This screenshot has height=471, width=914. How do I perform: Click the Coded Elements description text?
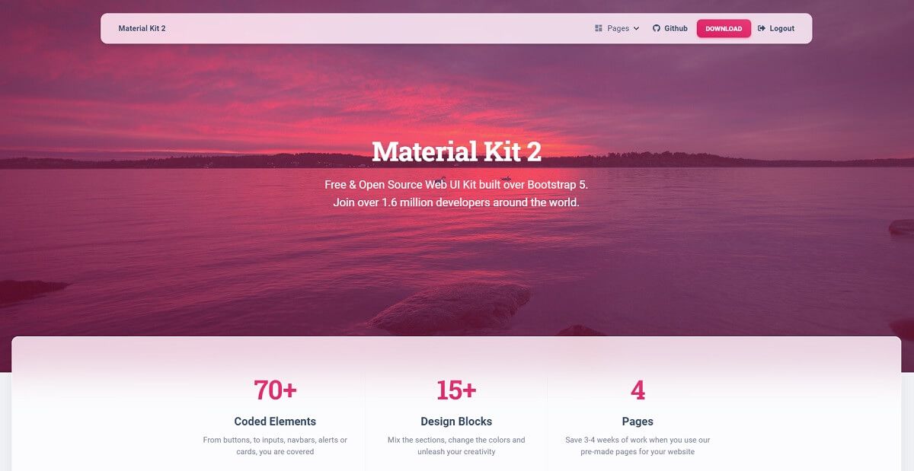tap(275, 445)
